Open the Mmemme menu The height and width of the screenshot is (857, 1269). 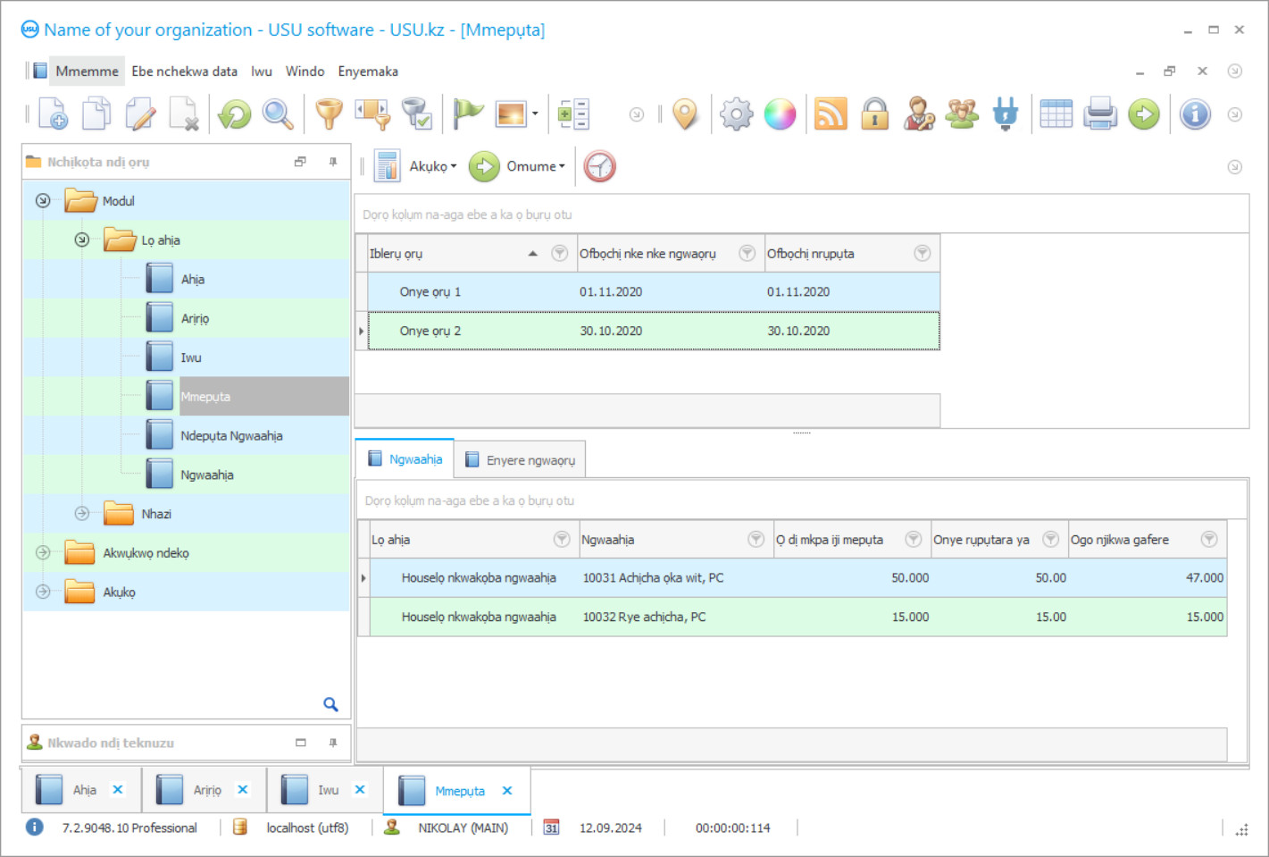[x=87, y=71]
